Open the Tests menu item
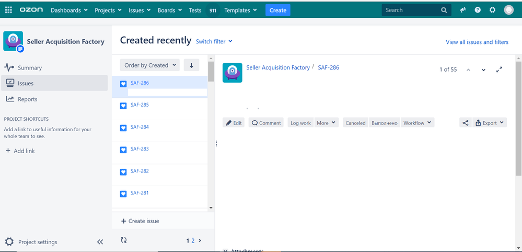Screen dimensions: 522x252 click(x=195, y=10)
